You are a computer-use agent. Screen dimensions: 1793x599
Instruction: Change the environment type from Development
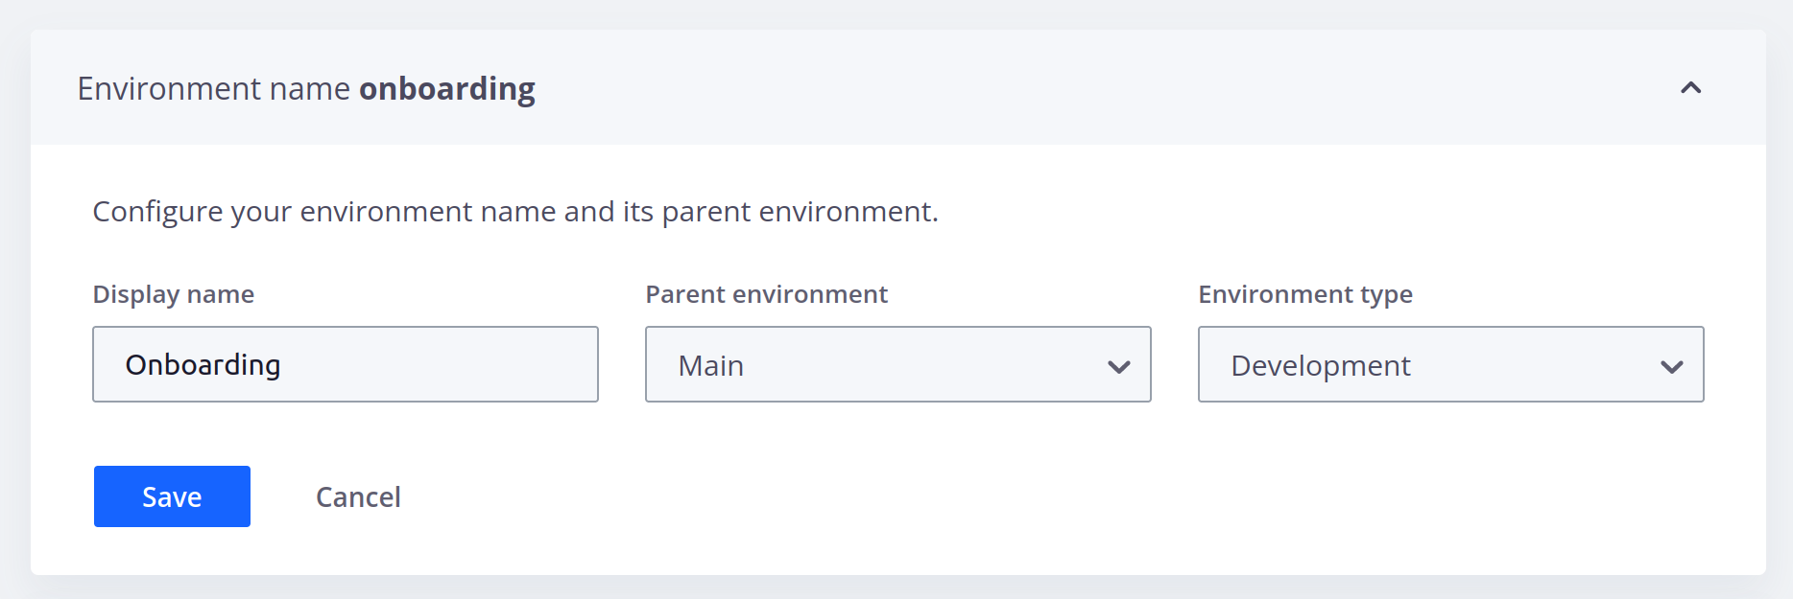pos(1450,365)
